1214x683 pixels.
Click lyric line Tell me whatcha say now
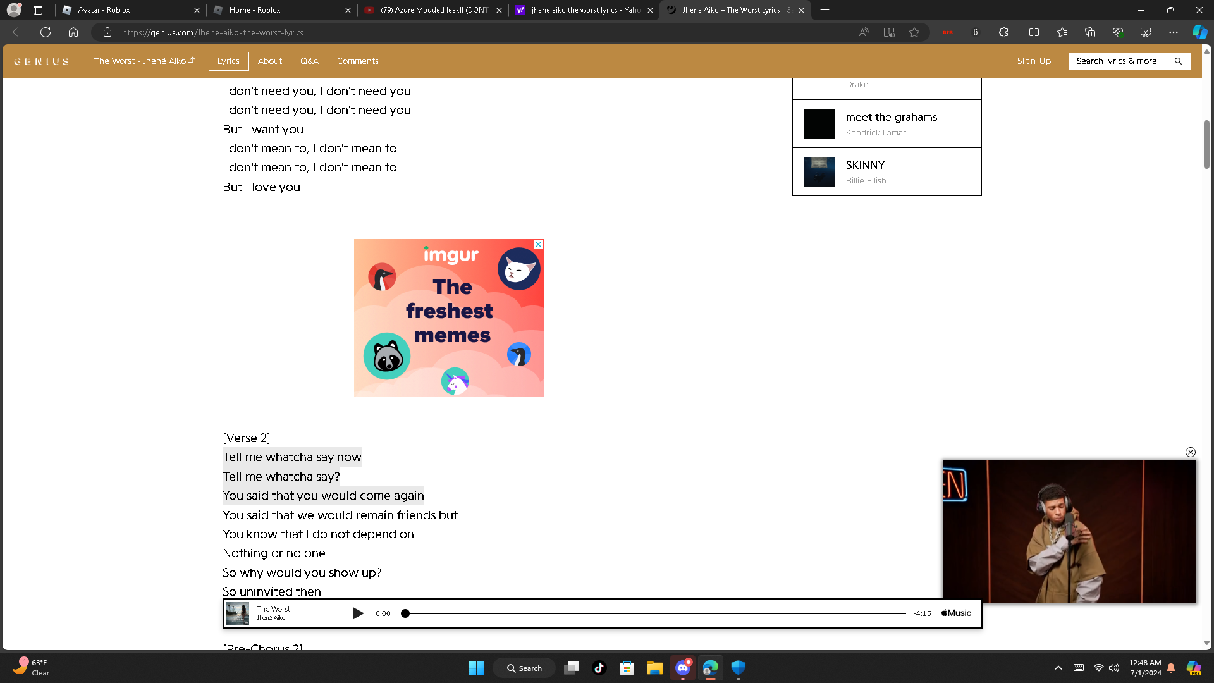tap(292, 457)
